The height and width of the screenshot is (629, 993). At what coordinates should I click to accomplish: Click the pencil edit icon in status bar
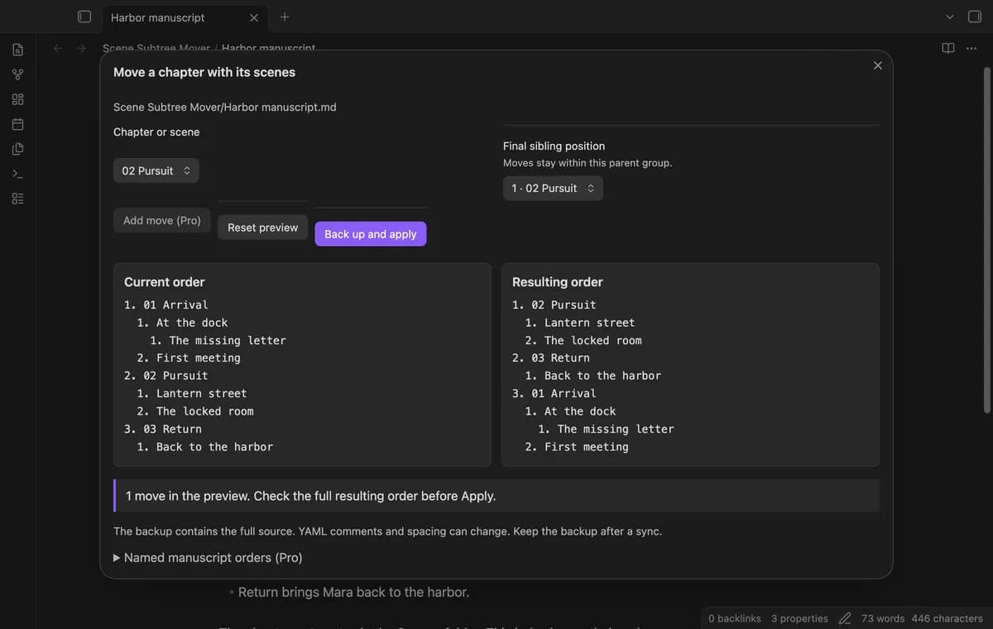pyautogui.click(x=845, y=618)
